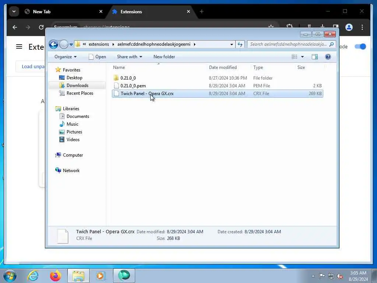Toggle Developer mode switch
This screenshot has width=377, height=283.
coord(360,47)
